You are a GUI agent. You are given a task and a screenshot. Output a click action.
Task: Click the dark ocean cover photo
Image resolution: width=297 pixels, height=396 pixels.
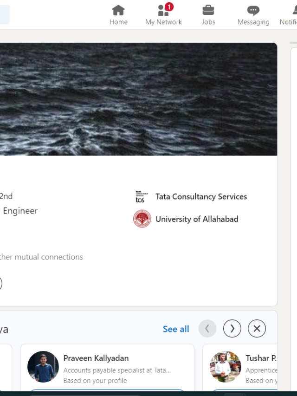(x=138, y=99)
